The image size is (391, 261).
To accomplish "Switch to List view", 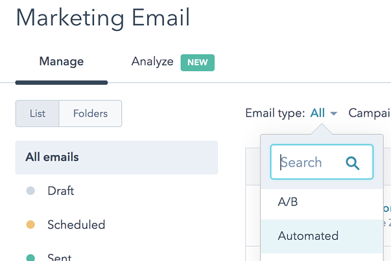I will (x=37, y=114).
